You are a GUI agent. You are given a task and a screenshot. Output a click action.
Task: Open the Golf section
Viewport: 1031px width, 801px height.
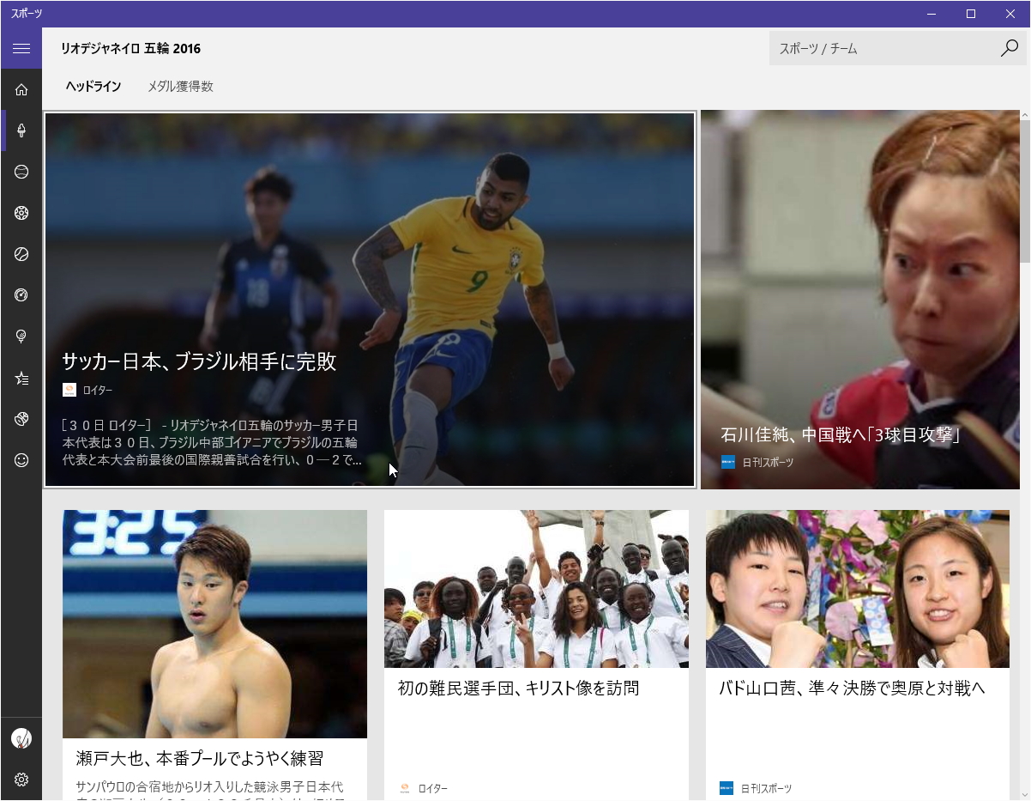pos(21,337)
